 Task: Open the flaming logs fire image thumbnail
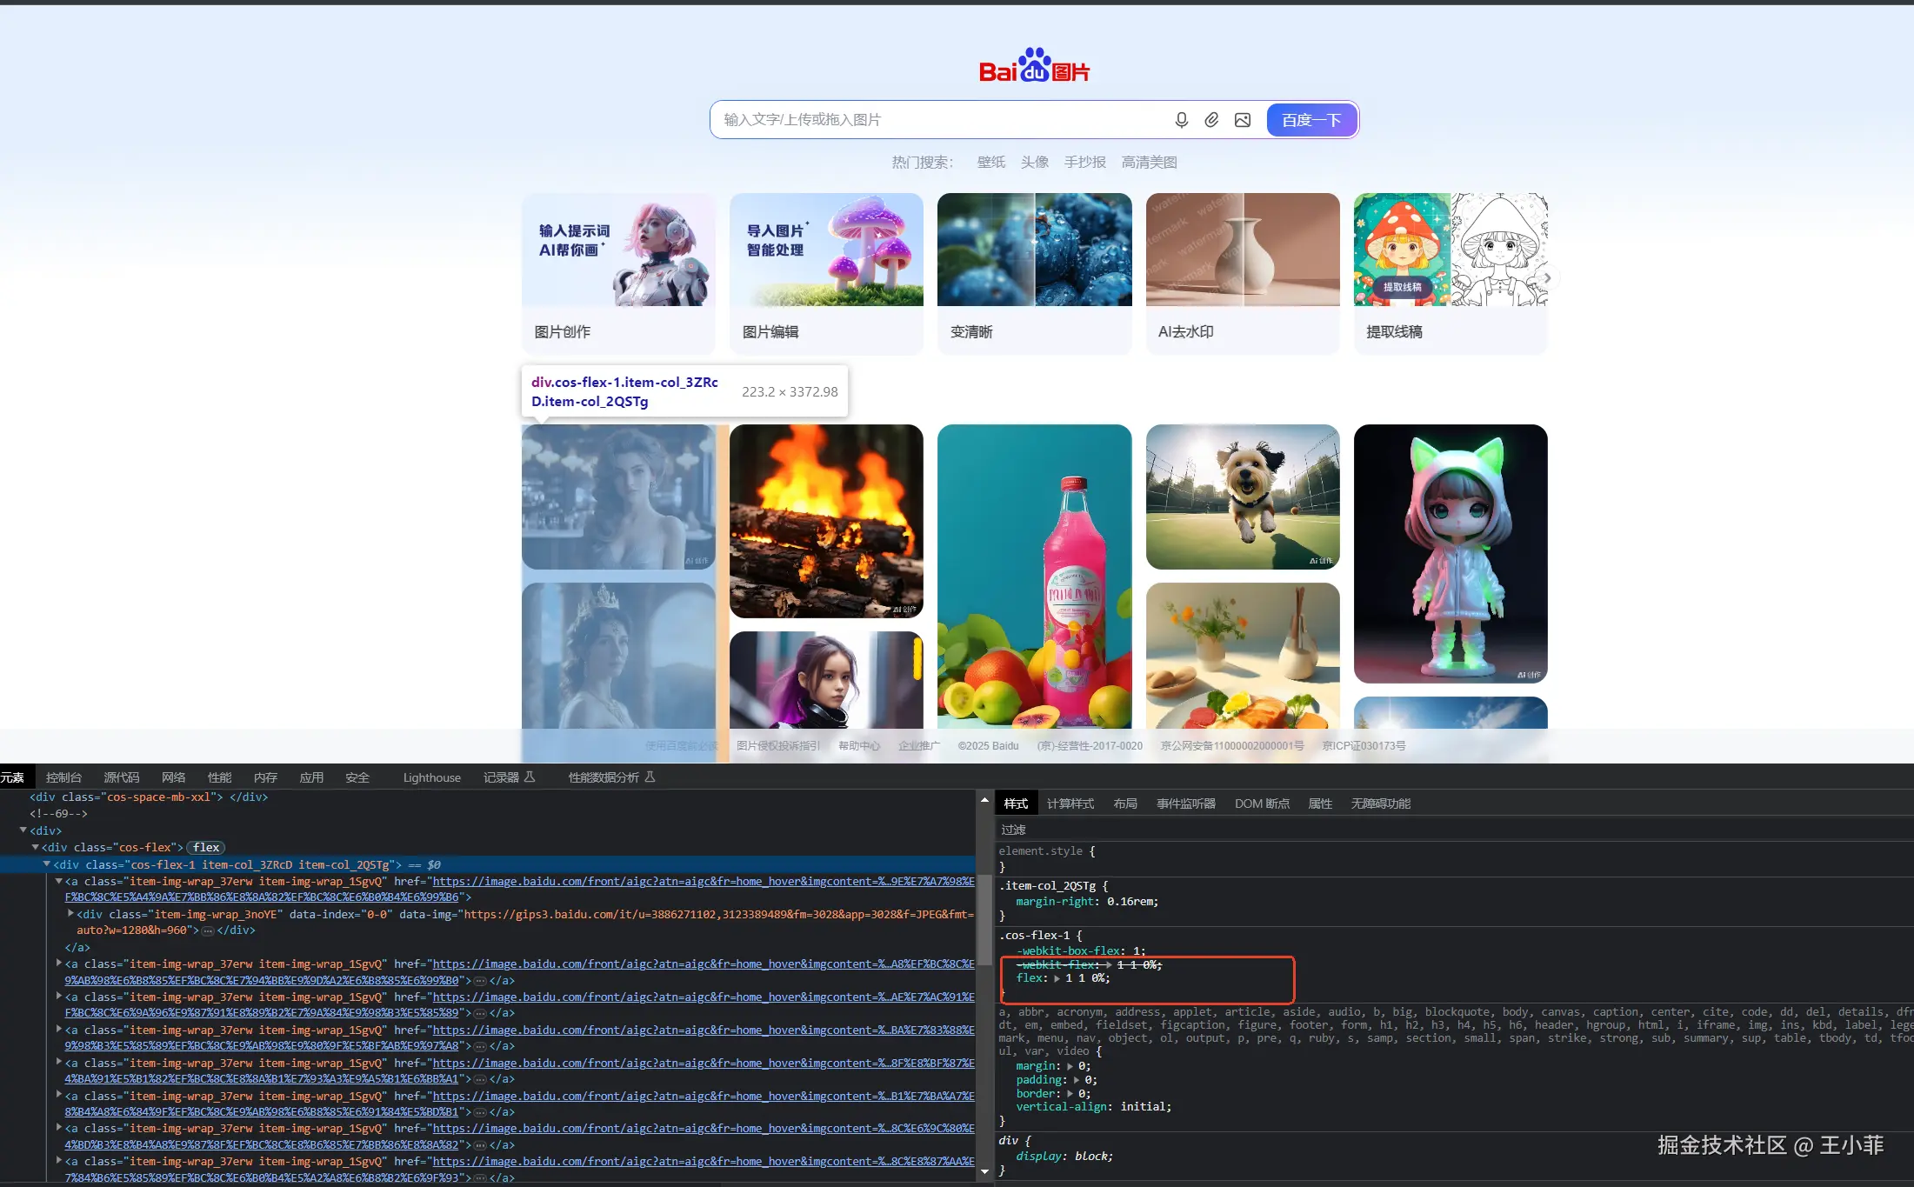[x=826, y=521]
